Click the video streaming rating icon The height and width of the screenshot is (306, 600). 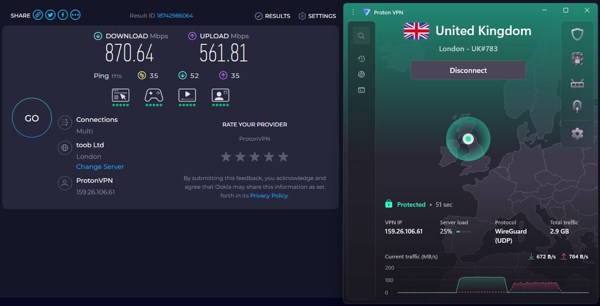click(x=187, y=95)
